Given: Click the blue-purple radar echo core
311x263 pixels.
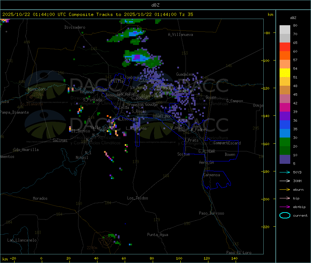Looking at the screenshot, I should click(x=137, y=57).
